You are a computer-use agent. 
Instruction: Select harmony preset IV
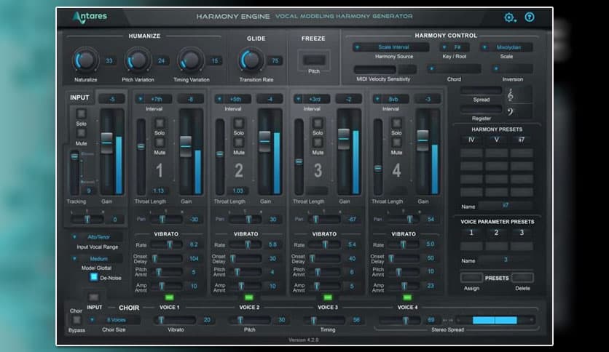pos(471,140)
